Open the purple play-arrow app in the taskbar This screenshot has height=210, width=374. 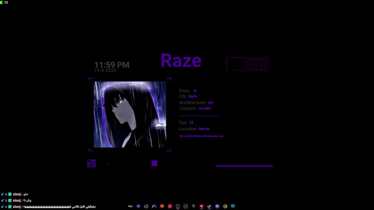[x=138, y=206]
